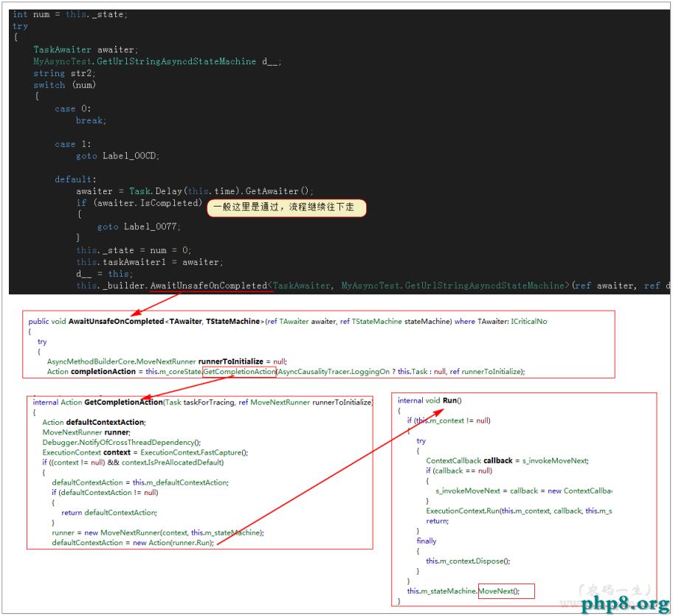This screenshot has height=616, width=673.
Task: Select 'TaskAwaiter awaiter;' declaration line
Action: (86, 49)
